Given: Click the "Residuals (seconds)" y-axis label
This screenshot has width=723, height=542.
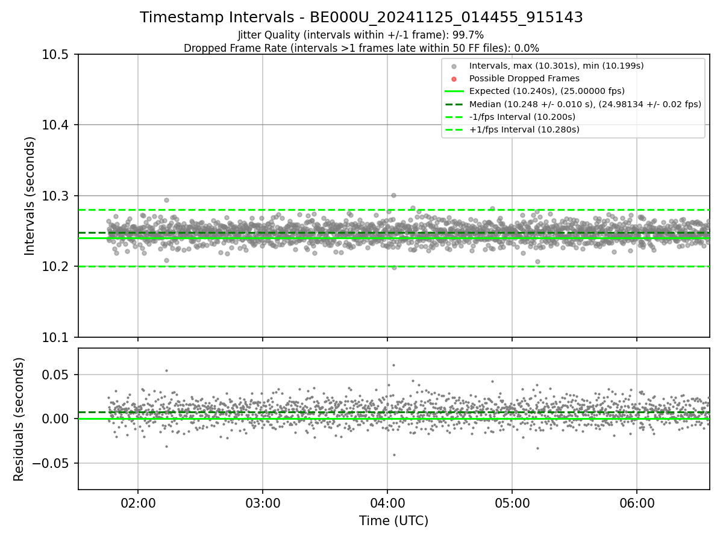Looking at the screenshot, I should pyautogui.click(x=19, y=419).
